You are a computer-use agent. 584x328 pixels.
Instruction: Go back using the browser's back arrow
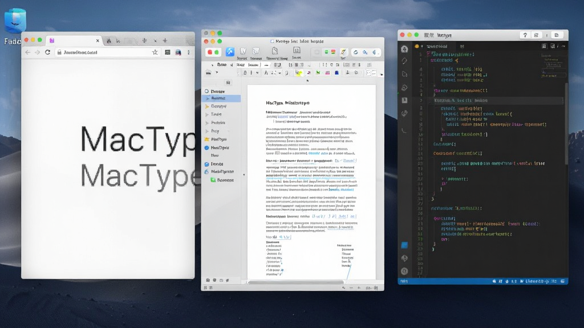tap(27, 52)
